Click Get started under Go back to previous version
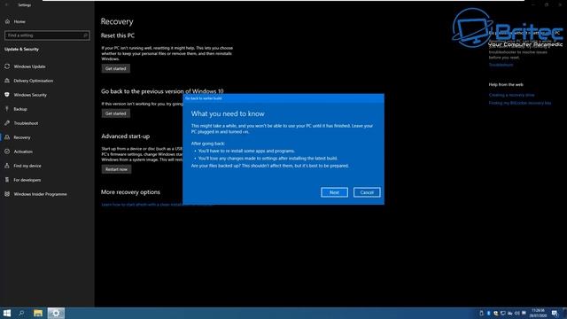The height and width of the screenshot is (319, 567). point(116,113)
